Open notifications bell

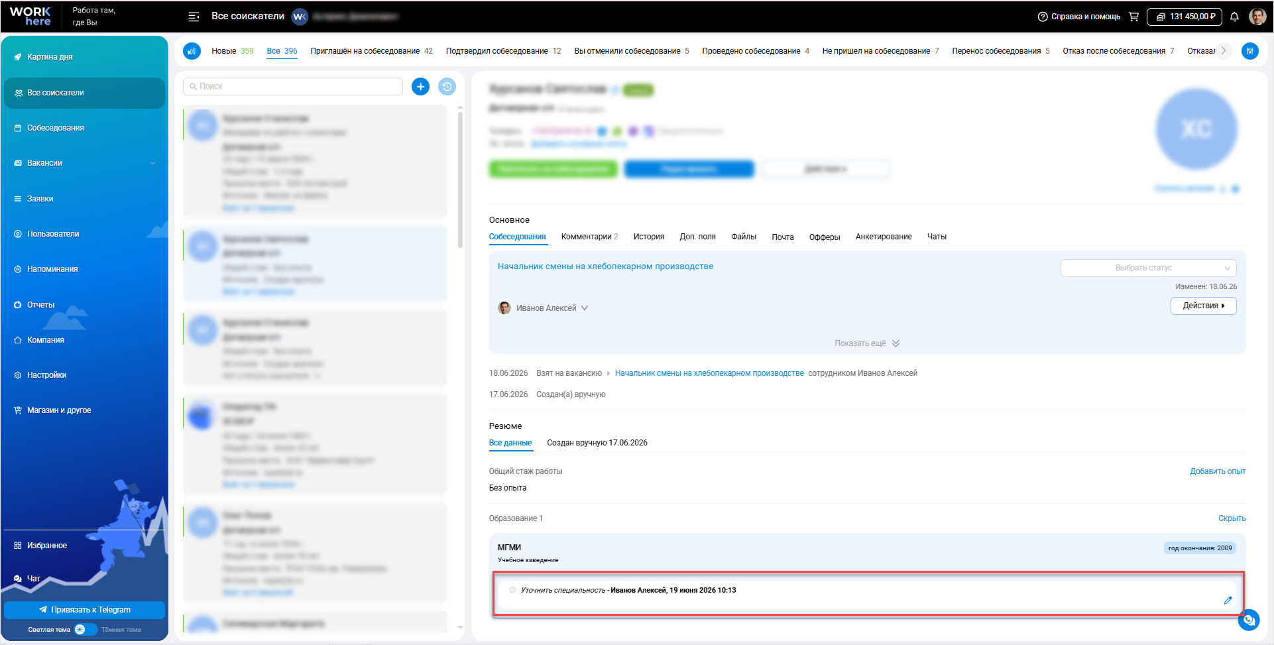click(x=1234, y=17)
